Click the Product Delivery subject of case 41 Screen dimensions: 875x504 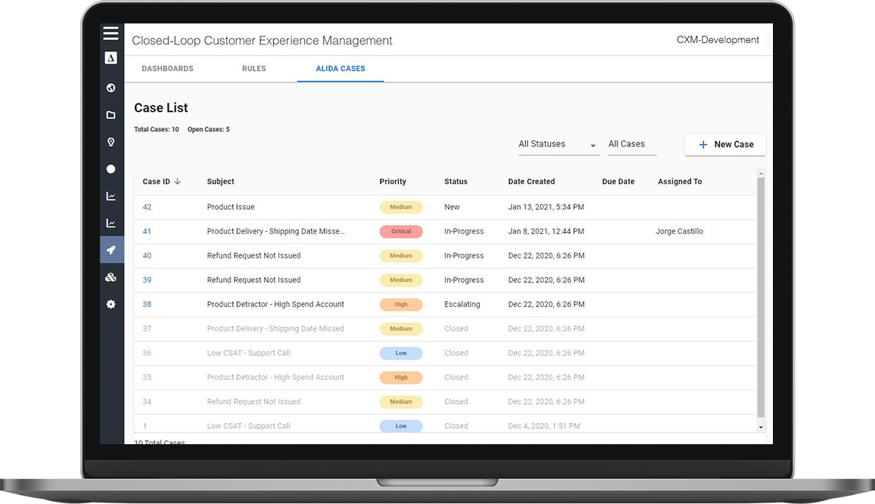pos(276,231)
